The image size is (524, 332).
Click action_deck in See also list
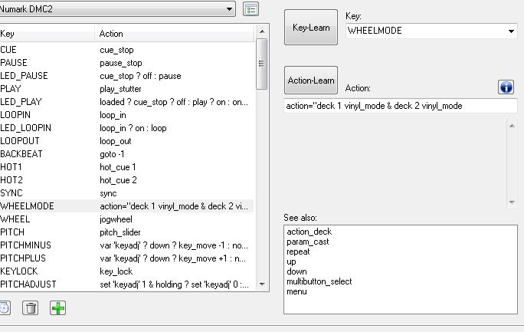click(309, 232)
